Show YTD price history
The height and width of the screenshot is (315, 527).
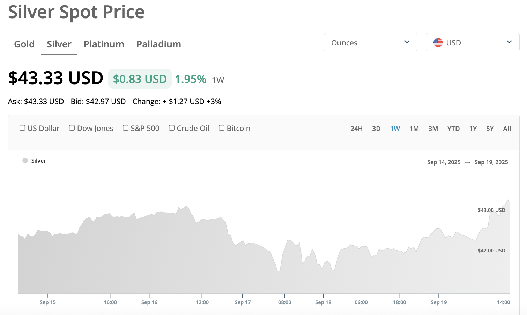(453, 129)
